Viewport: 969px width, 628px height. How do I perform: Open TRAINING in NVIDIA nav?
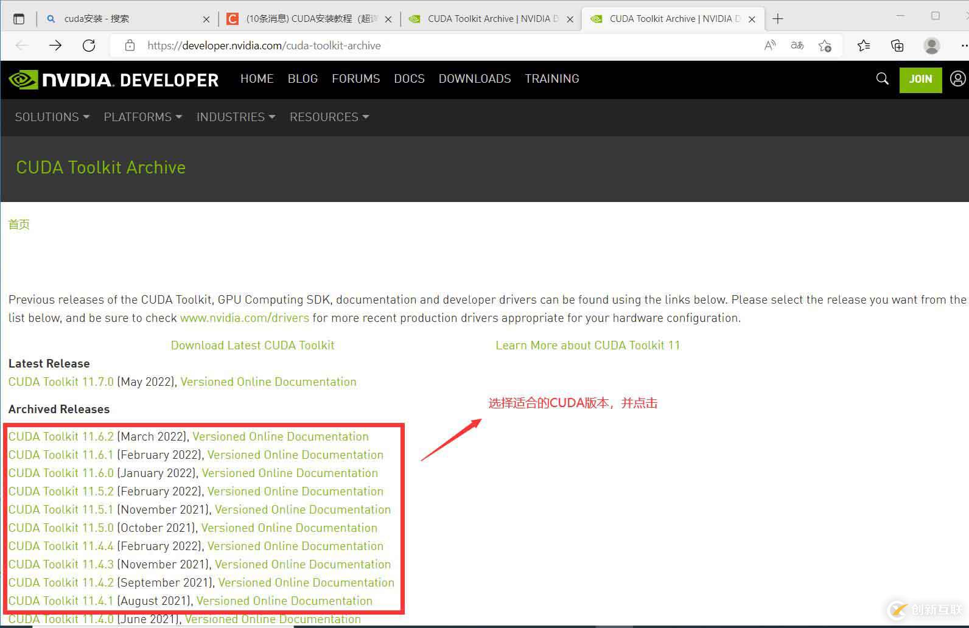pyautogui.click(x=552, y=78)
